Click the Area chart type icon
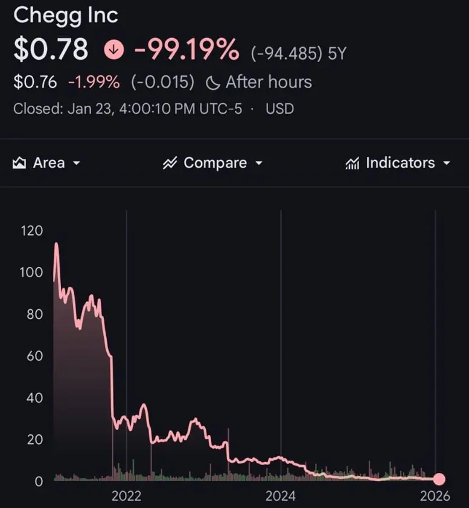 coord(19,163)
